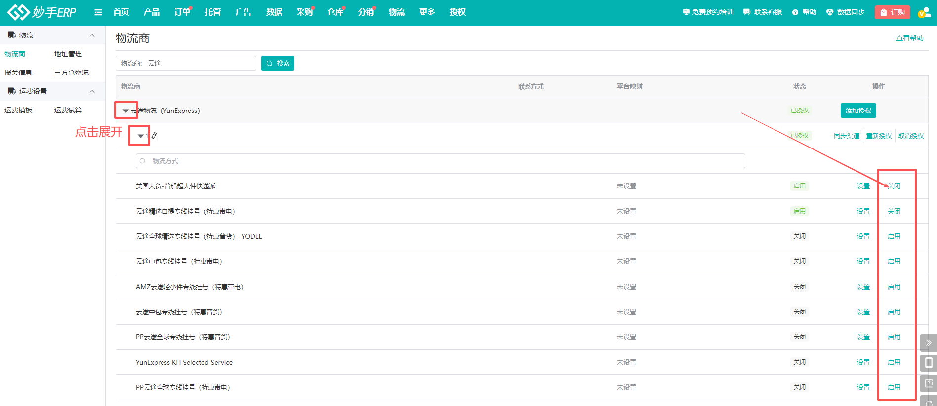The image size is (937, 406).
Task: Click the 添加授权 button
Action: pyautogui.click(x=858, y=111)
